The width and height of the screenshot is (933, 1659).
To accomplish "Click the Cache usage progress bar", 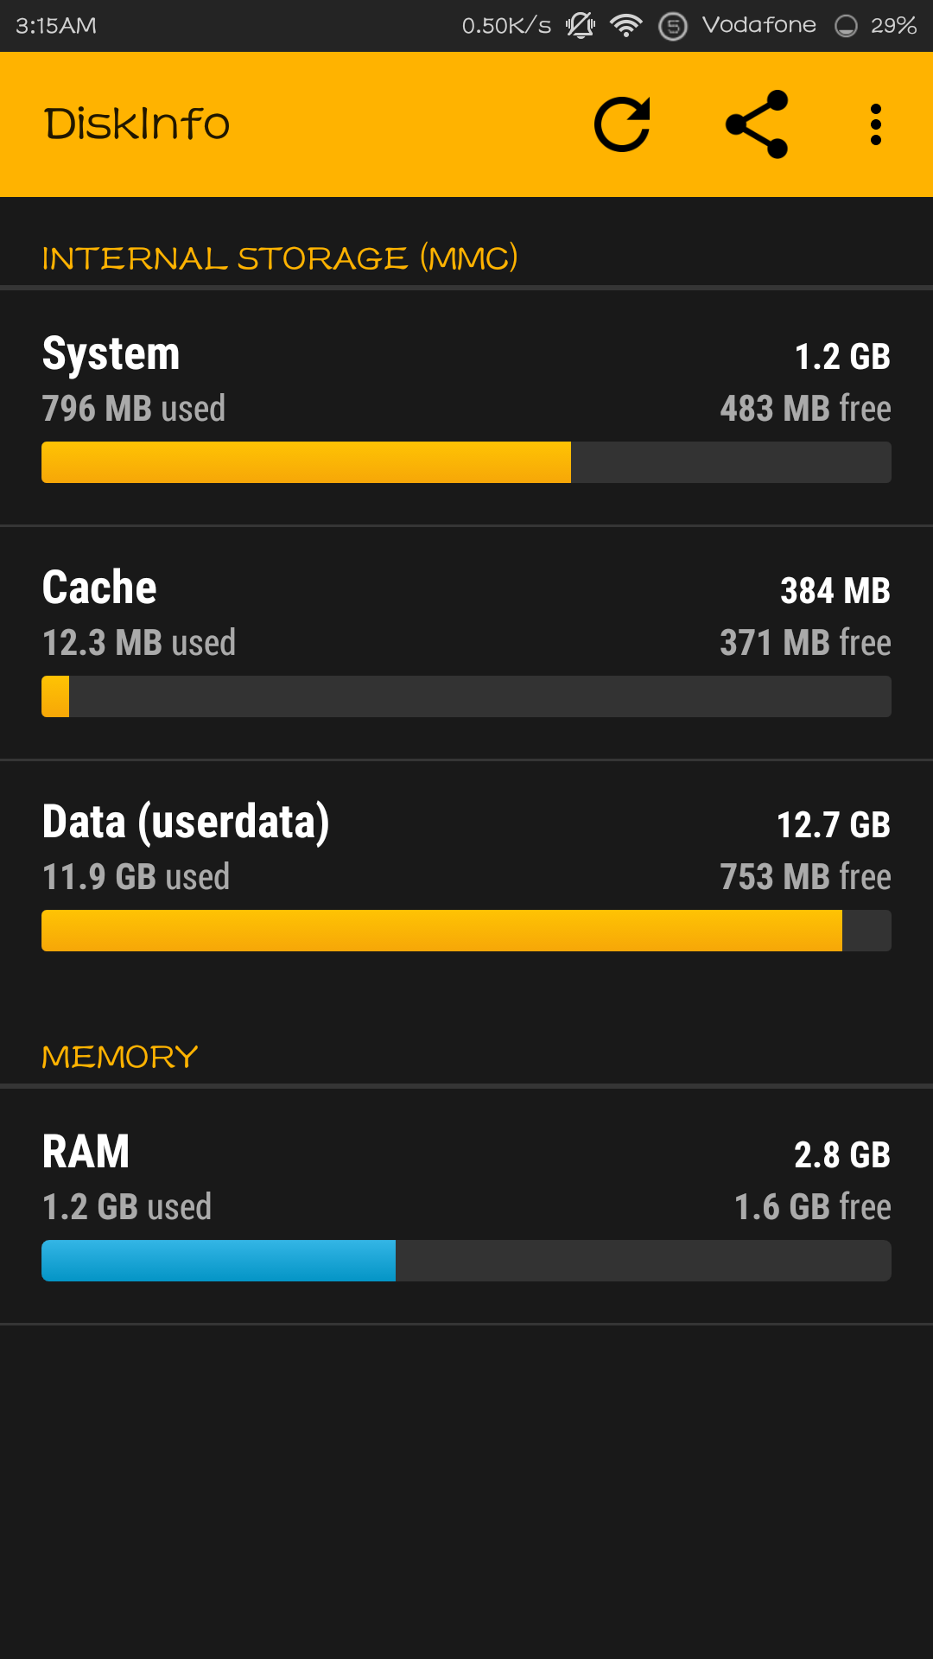I will pos(466,696).
